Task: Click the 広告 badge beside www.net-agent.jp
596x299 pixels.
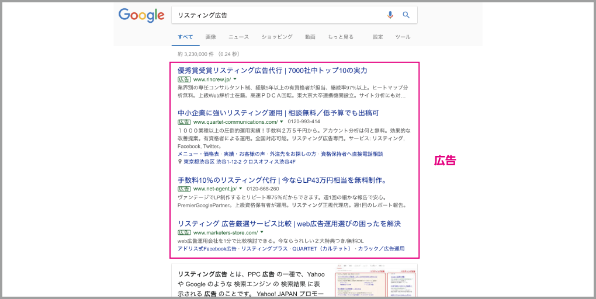Action: 184,189
